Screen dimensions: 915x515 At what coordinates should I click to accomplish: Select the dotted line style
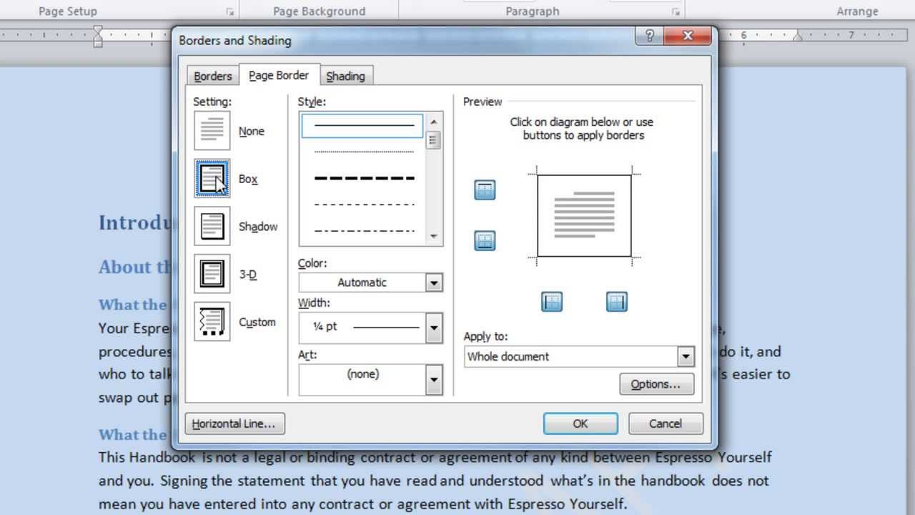(x=364, y=152)
